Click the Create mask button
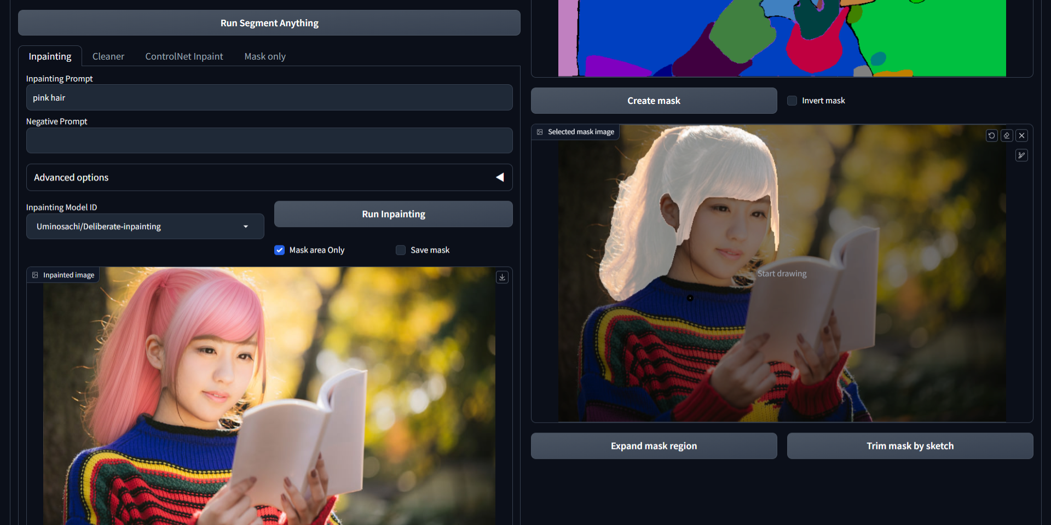The width and height of the screenshot is (1051, 525). [x=654, y=101]
